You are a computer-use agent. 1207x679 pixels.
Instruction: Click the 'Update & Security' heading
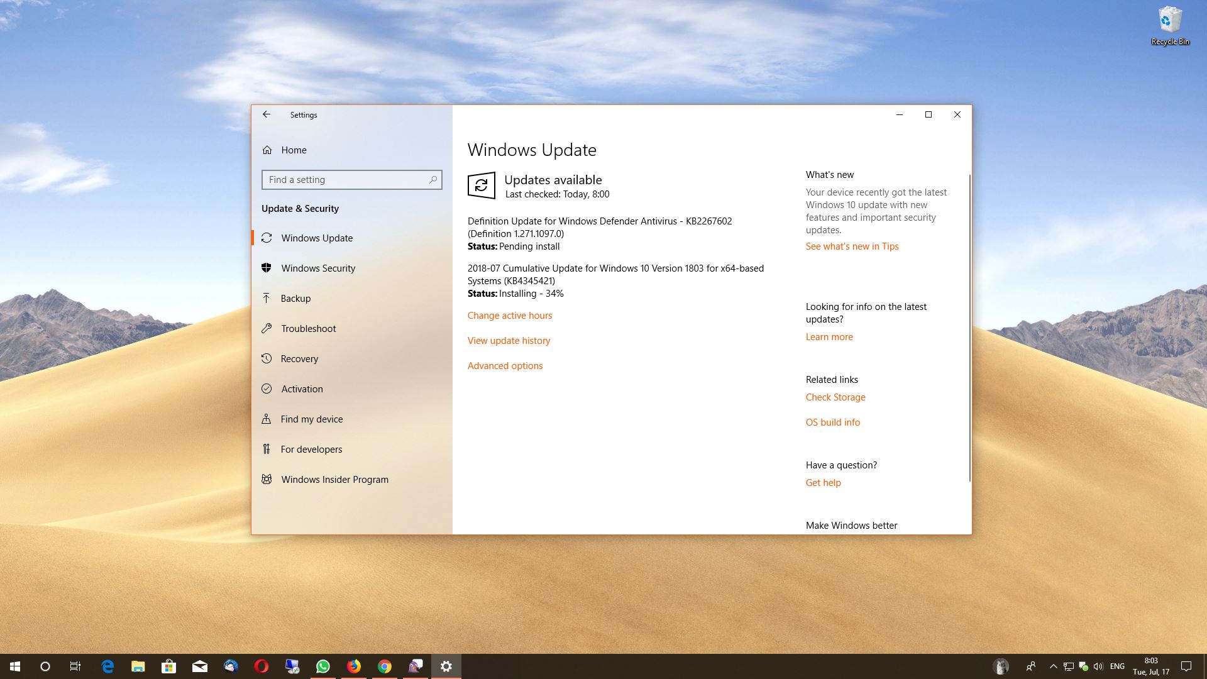click(x=300, y=209)
